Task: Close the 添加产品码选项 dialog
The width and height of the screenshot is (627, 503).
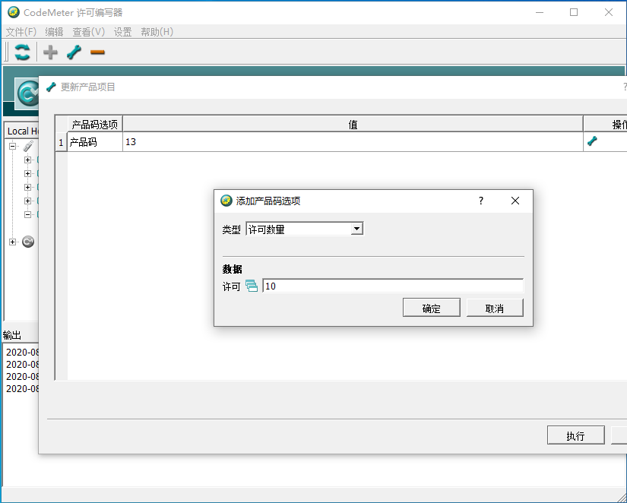Action: pyautogui.click(x=515, y=201)
